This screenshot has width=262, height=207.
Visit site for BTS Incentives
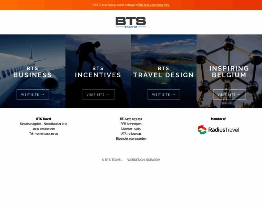tap(98, 95)
